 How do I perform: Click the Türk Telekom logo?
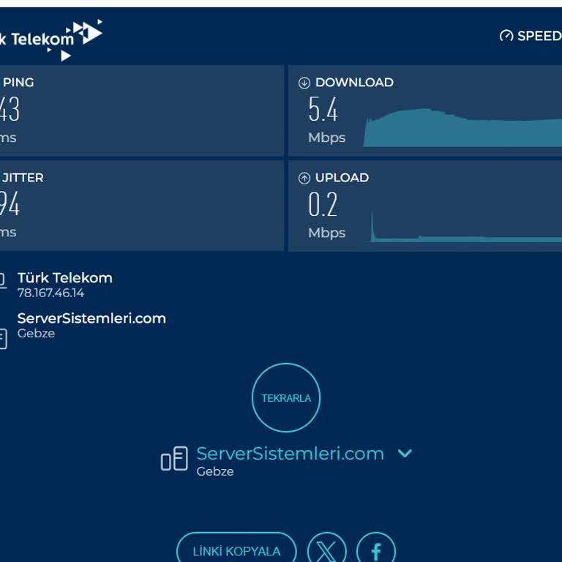coord(51,40)
